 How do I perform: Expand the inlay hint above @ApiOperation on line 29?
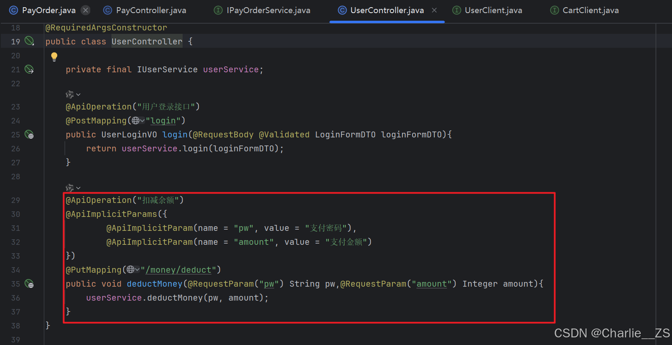tap(73, 188)
